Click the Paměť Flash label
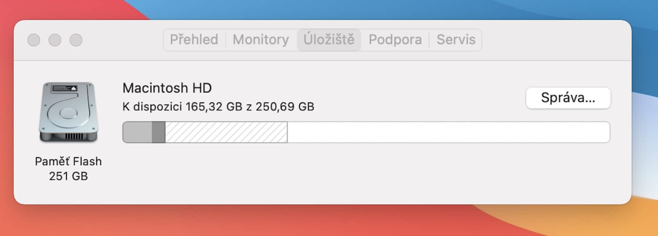This screenshot has height=236, width=658. pyautogui.click(x=68, y=161)
